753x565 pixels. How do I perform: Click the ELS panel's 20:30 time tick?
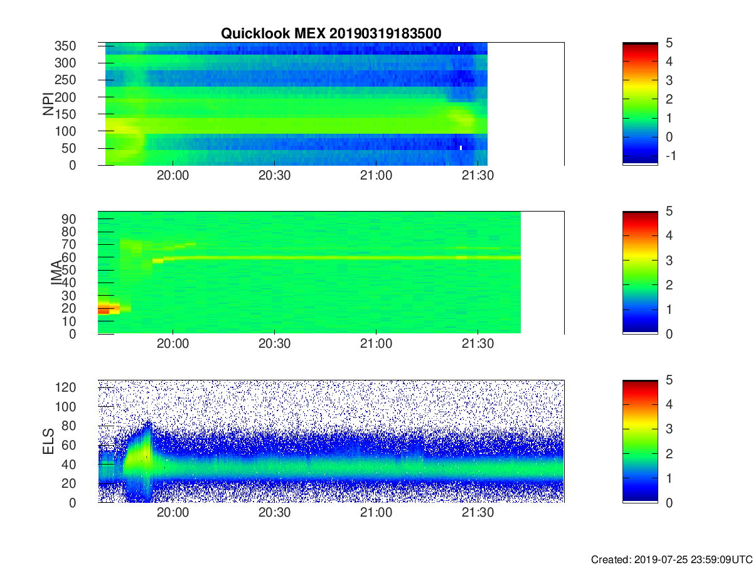274,514
